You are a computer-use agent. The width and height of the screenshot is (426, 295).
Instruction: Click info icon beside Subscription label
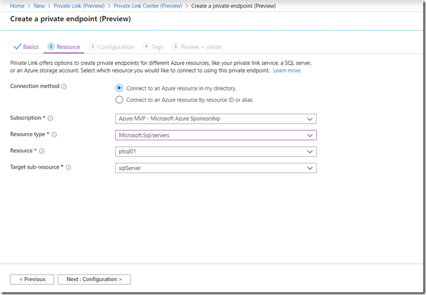[50, 118]
